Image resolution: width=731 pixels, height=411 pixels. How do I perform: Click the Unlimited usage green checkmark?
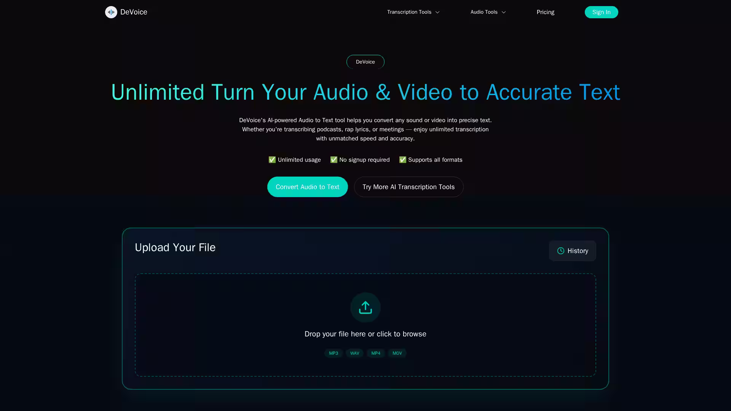click(272, 160)
